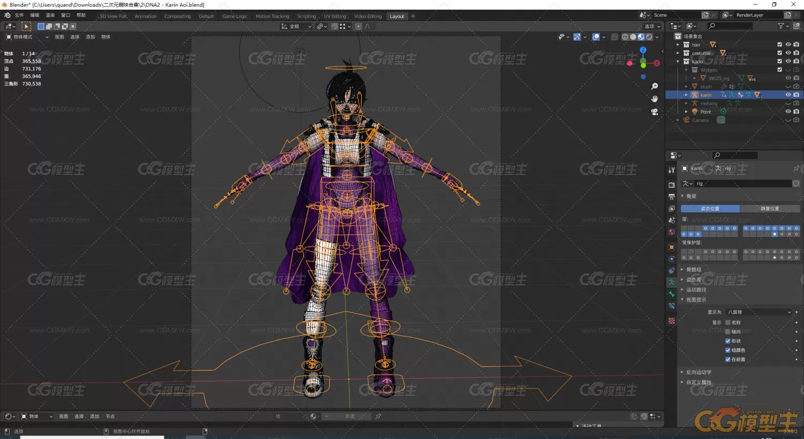This screenshot has height=439, width=804.
Task: Open the Bone Constraints properties tab icon
Action: tap(672, 306)
